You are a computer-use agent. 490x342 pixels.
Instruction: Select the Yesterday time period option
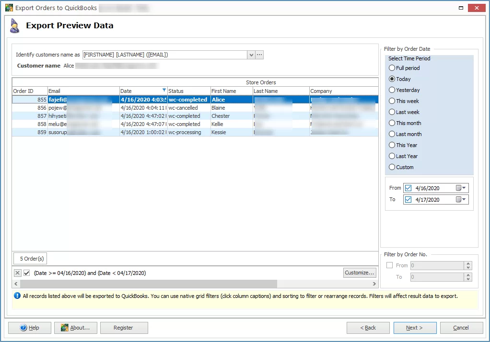point(391,90)
